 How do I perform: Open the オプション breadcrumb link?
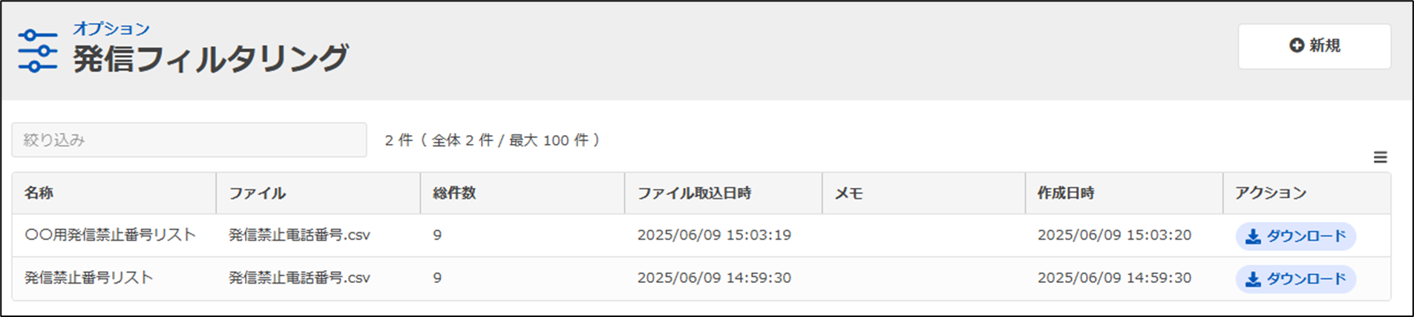[111, 29]
